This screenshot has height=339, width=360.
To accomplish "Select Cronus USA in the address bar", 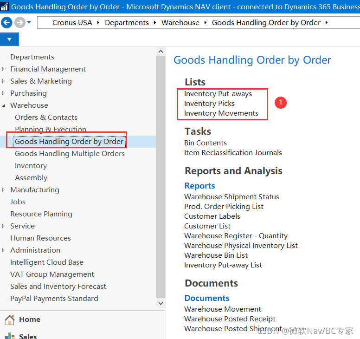I will tap(72, 23).
